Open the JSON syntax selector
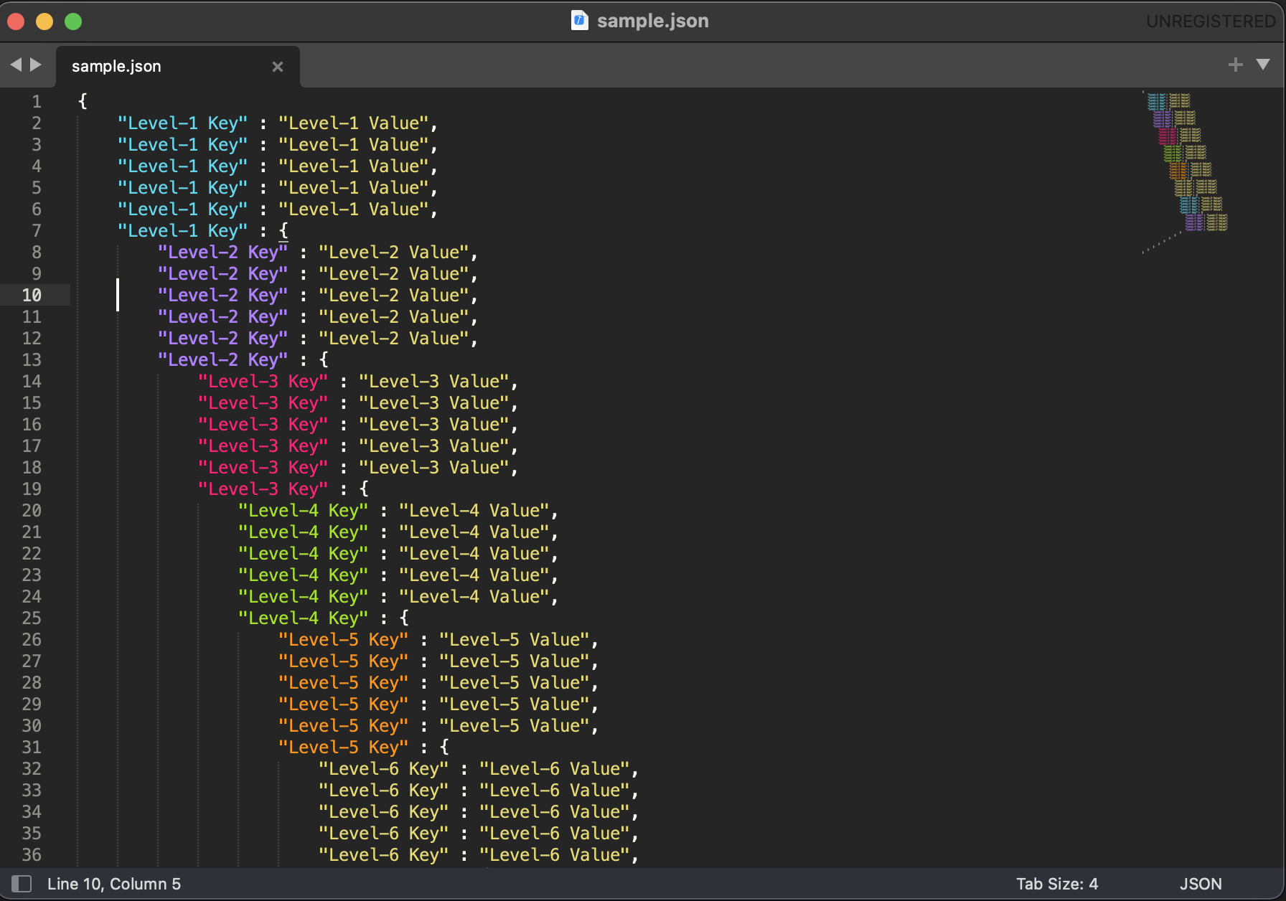 tap(1200, 884)
